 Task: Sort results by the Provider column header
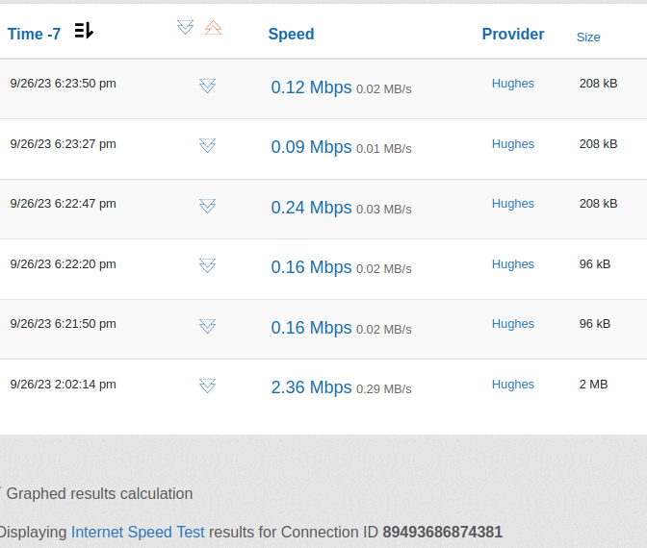tap(512, 34)
